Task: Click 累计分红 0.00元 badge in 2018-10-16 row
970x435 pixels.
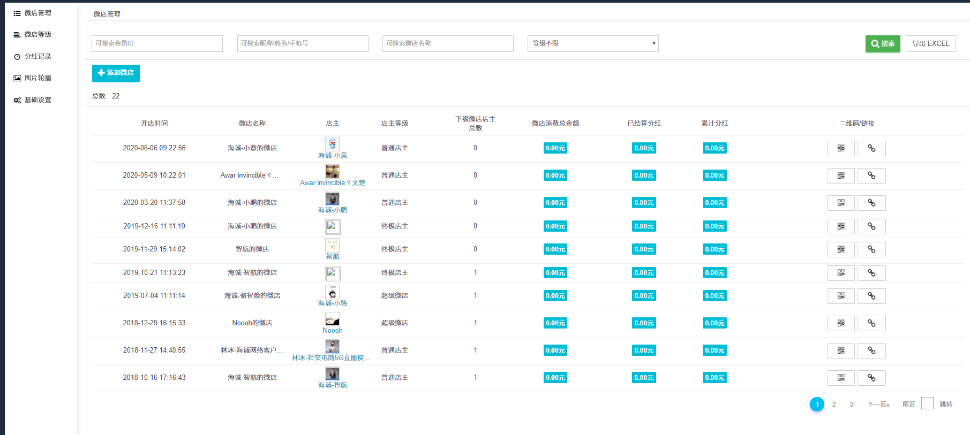Action: (715, 378)
